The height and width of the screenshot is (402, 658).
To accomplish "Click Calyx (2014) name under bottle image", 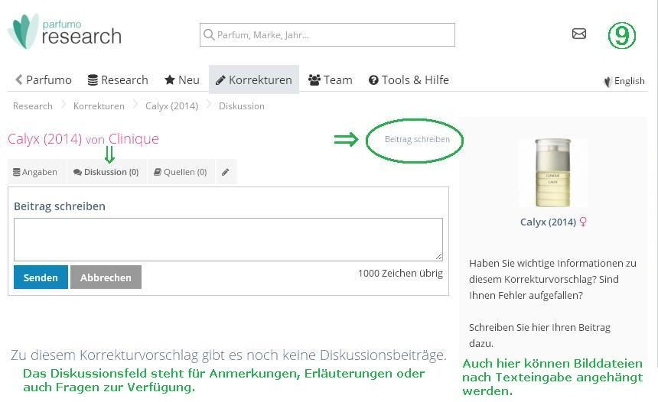I will click(548, 222).
